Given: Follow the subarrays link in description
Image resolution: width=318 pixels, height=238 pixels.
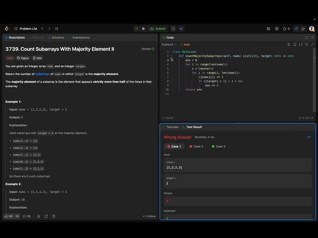Looking at the screenshot, I should (x=42, y=74).
